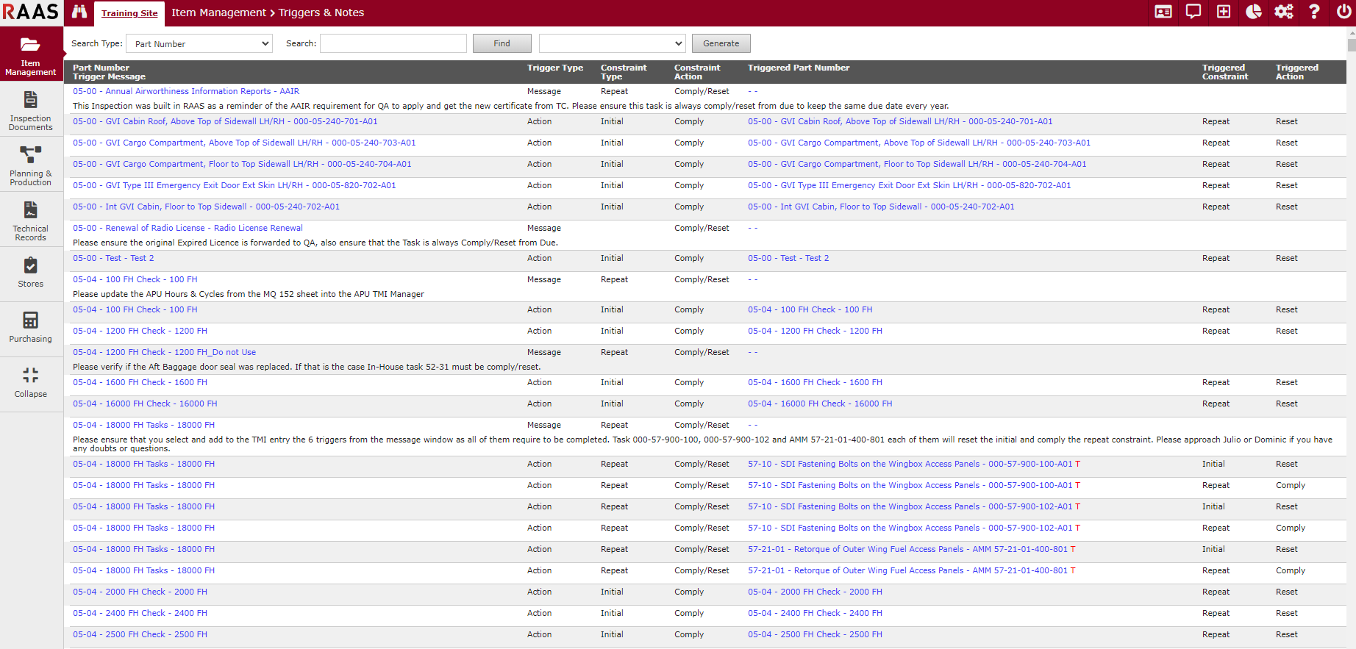Select the Training Site tab
1356x649 pixels.
click(x=129, y=13)
